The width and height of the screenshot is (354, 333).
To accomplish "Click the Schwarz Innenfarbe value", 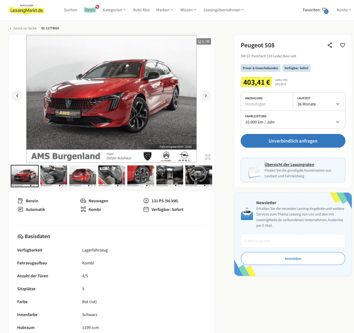I will [x=90, y=315].
